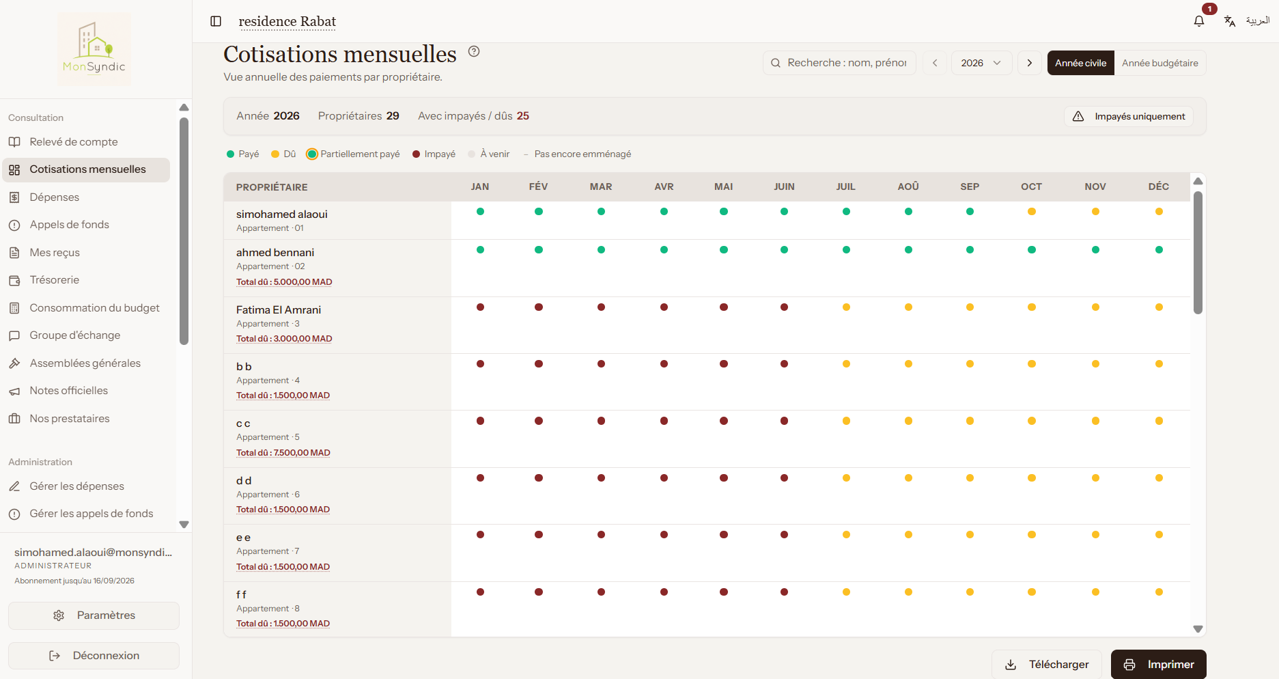Open Paramètres settings

[94, 615]
